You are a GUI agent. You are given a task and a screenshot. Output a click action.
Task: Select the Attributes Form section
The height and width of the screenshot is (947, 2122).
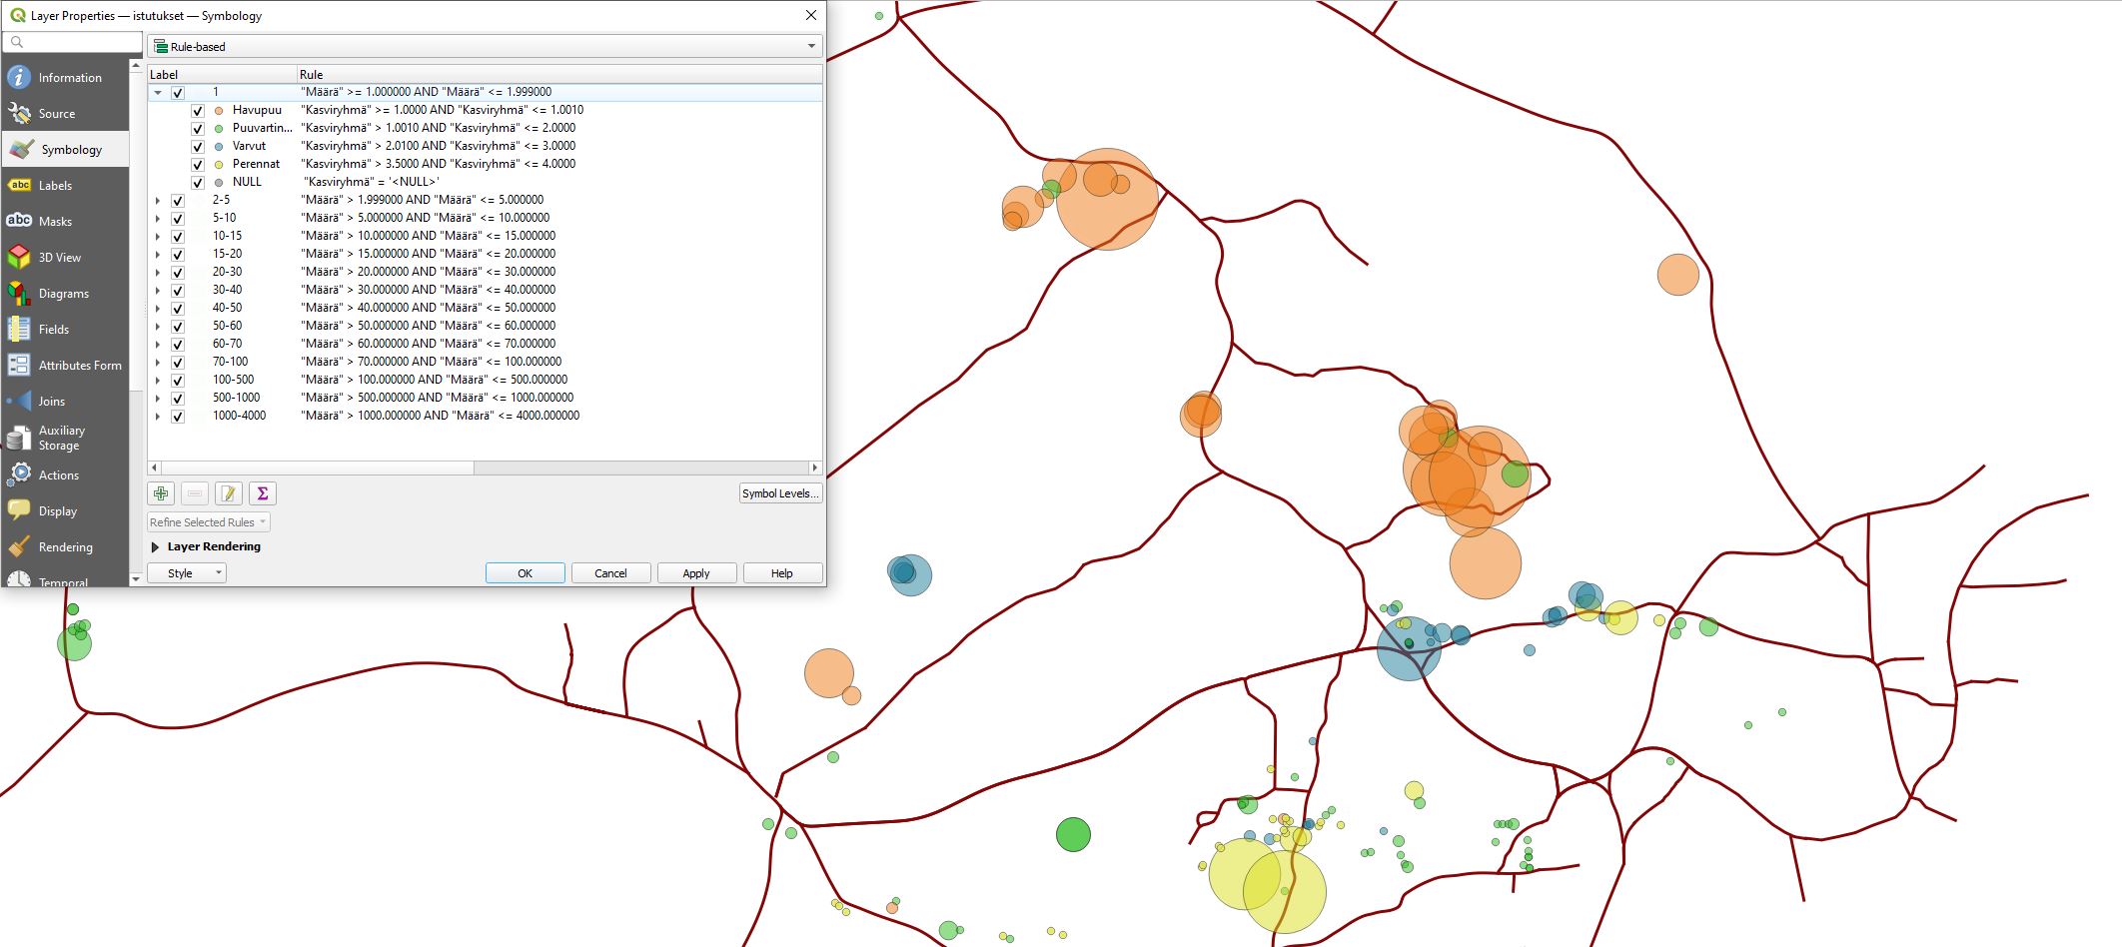click(79, 365)
